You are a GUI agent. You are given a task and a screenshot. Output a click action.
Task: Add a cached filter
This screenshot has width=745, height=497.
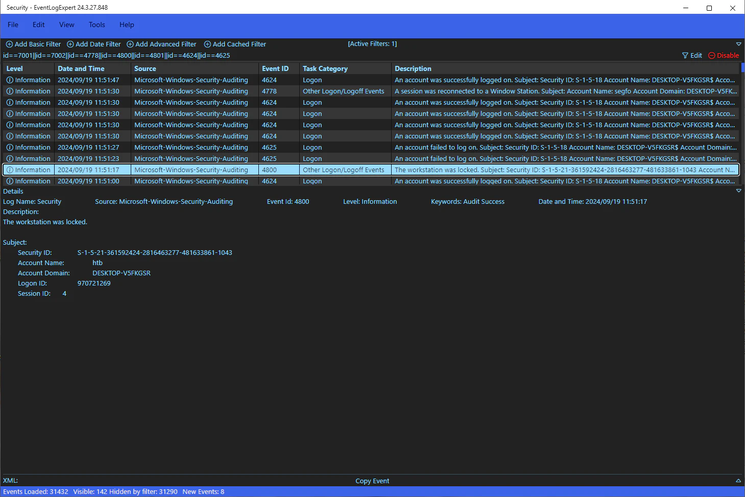point(235,44)
